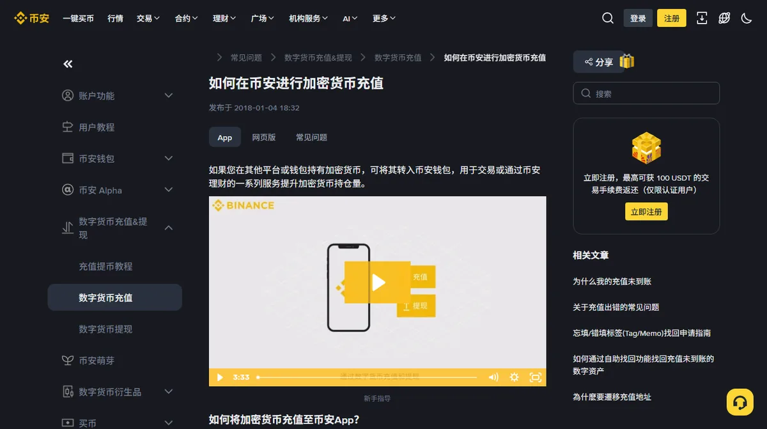Open article 为什么我的充值未到账
This screenshot has height=429, width=767.
pos(612,281)
